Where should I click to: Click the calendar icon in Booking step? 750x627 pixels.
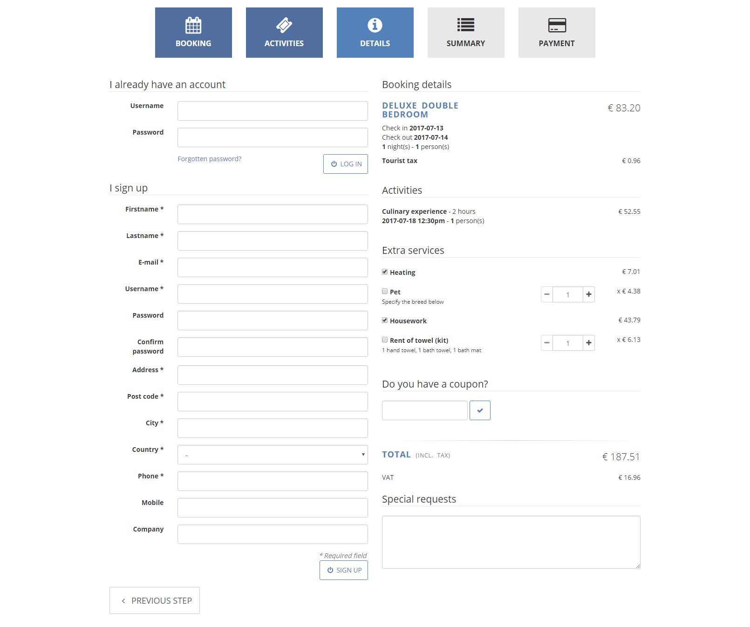point(193,25)
